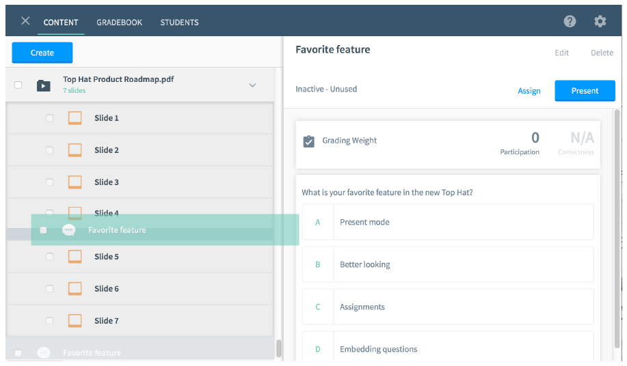
Task: Click the Assign link
Action: point(529,91)
